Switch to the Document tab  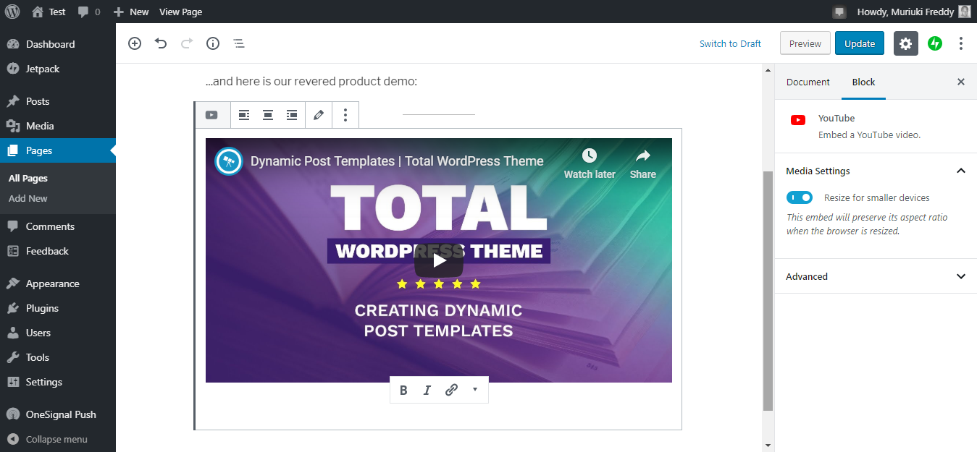pos(808,82)
